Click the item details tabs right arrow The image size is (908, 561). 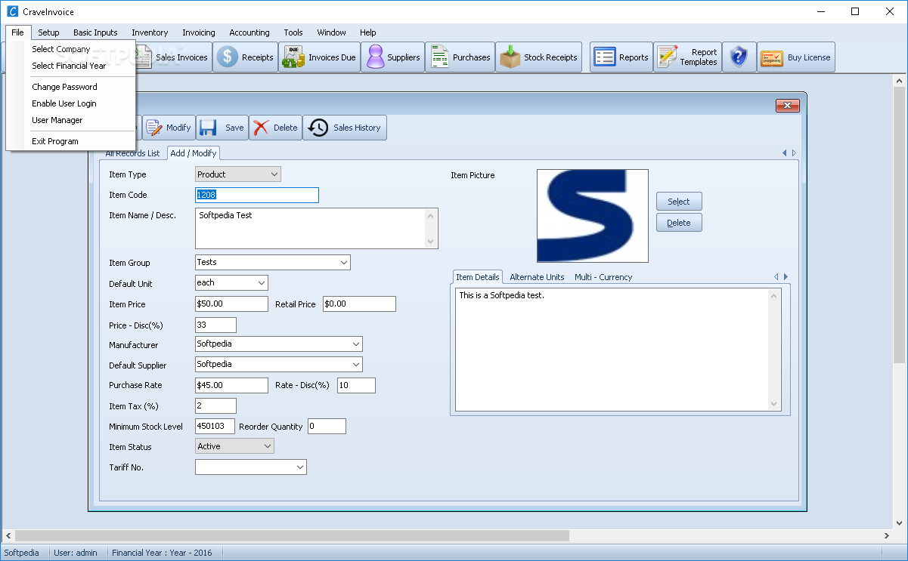(786, 277)
